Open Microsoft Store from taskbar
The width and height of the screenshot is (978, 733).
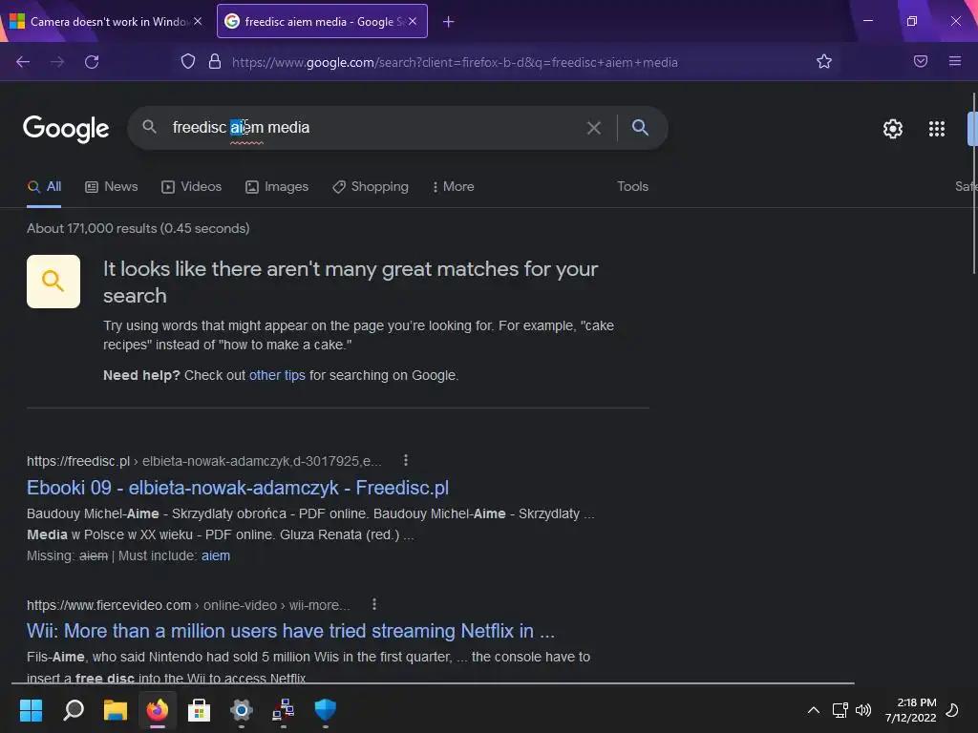point(199,710)
